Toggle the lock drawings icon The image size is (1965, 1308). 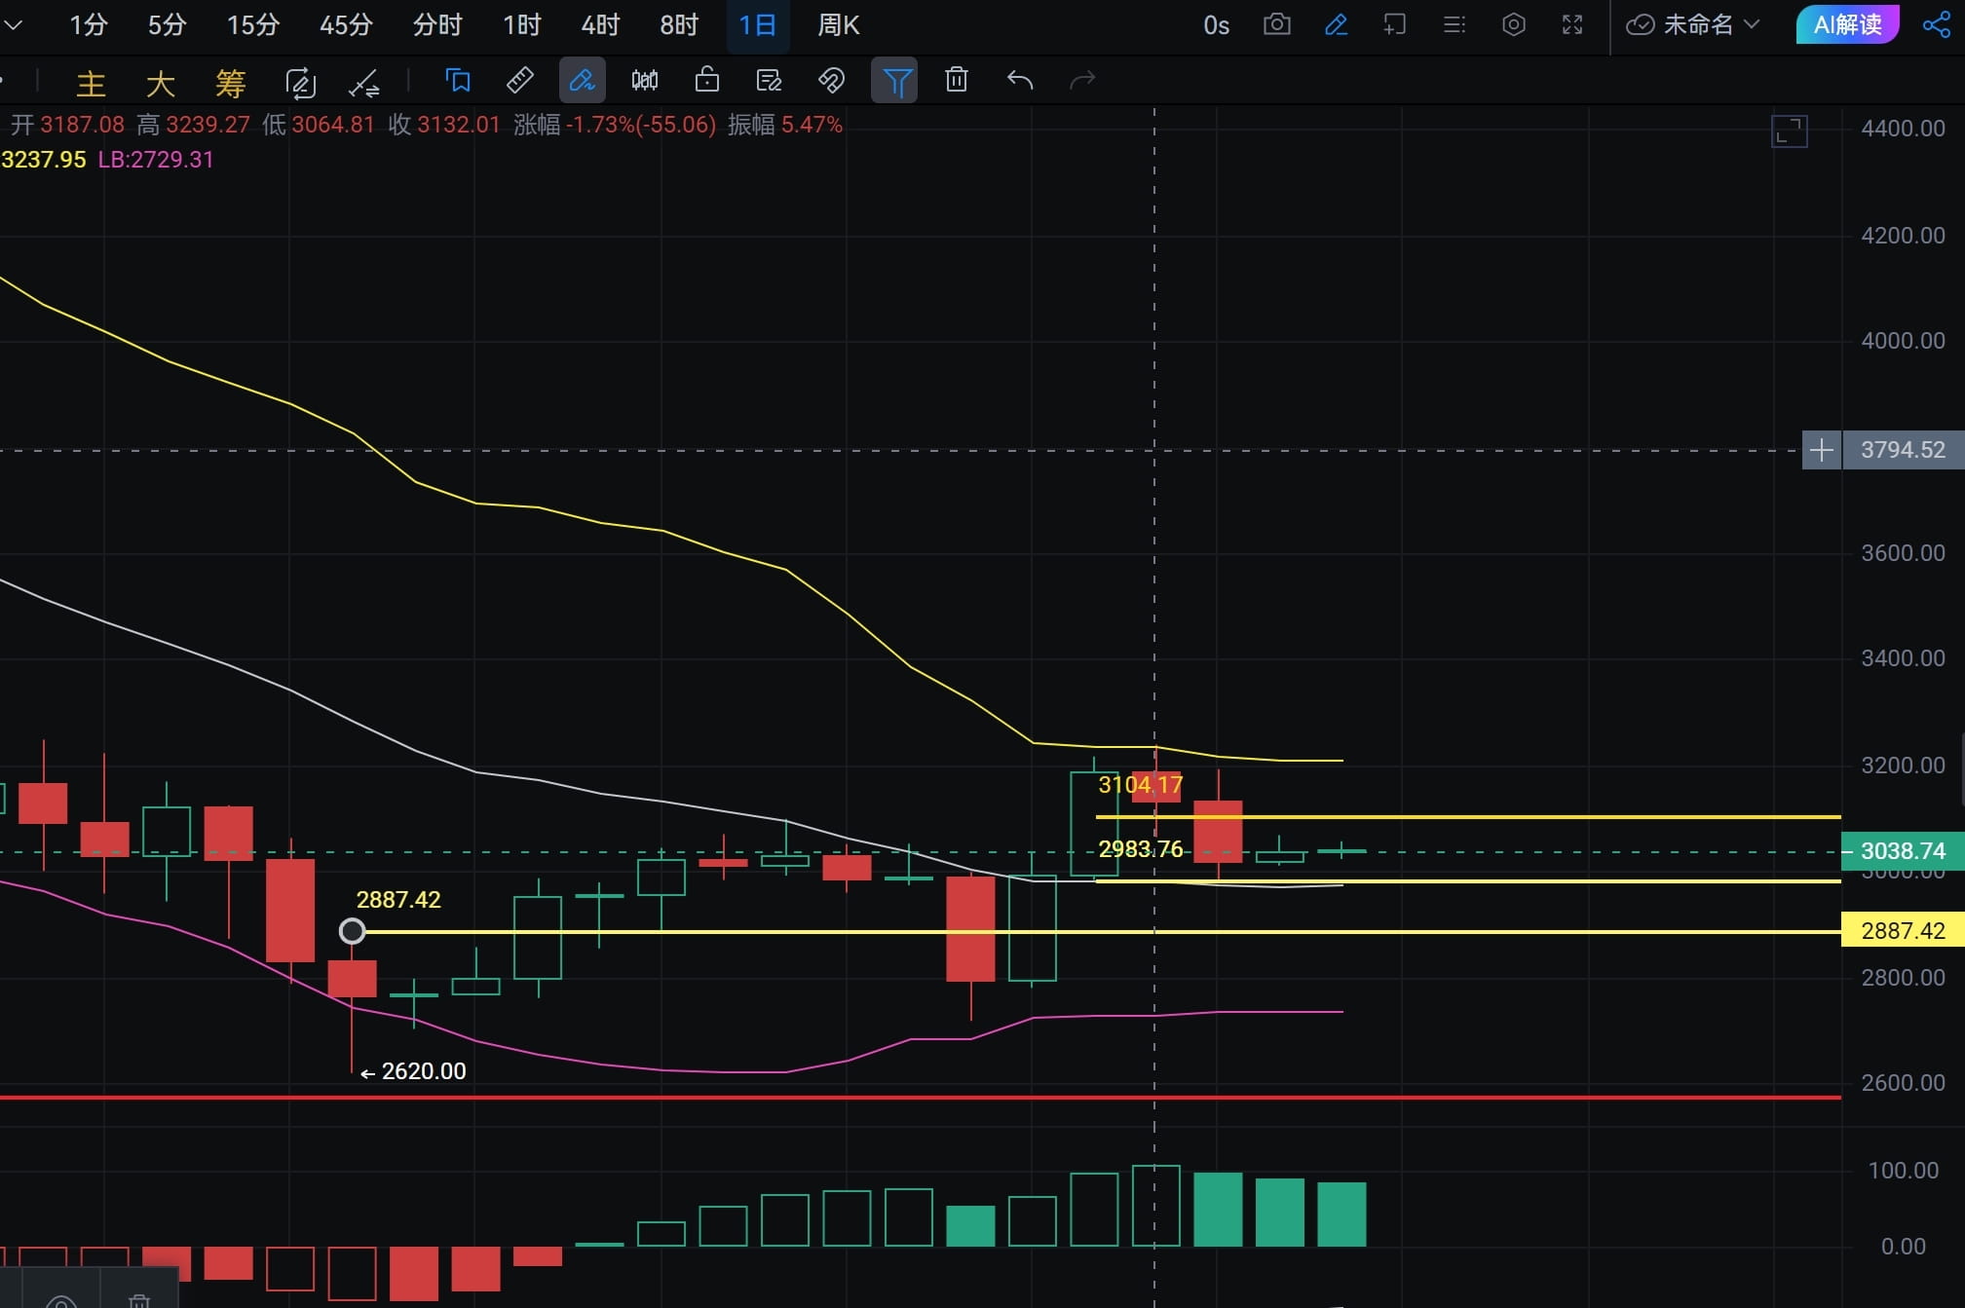coord(706,80)
